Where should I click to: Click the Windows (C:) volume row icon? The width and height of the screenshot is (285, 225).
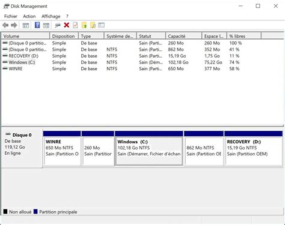pos(5,62)
